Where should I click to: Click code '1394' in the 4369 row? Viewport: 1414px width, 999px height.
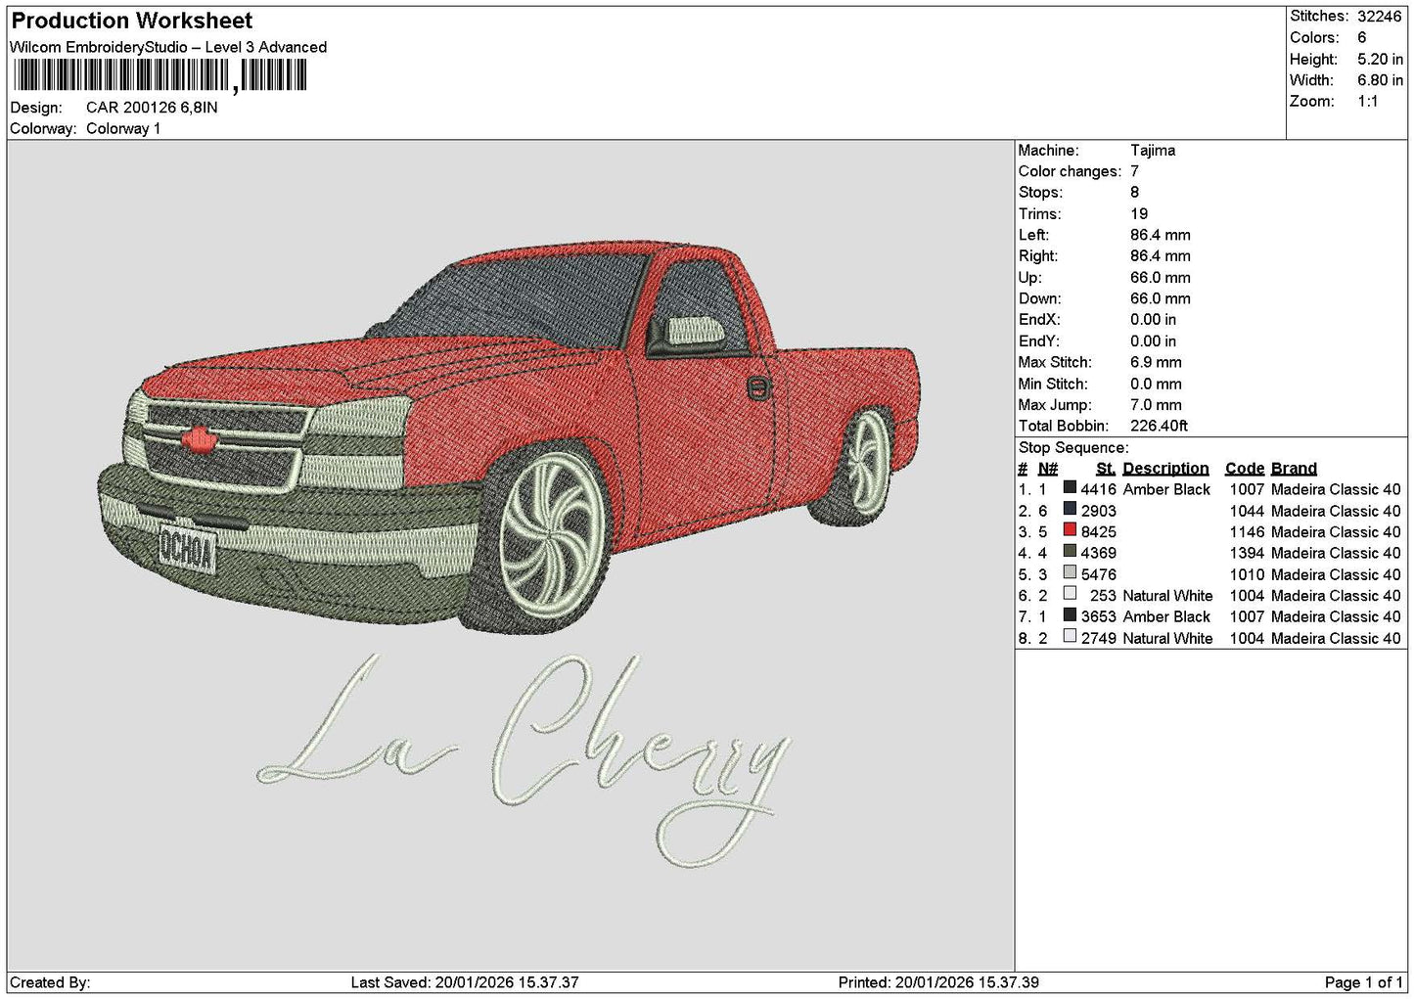(x=1247, y=553)
